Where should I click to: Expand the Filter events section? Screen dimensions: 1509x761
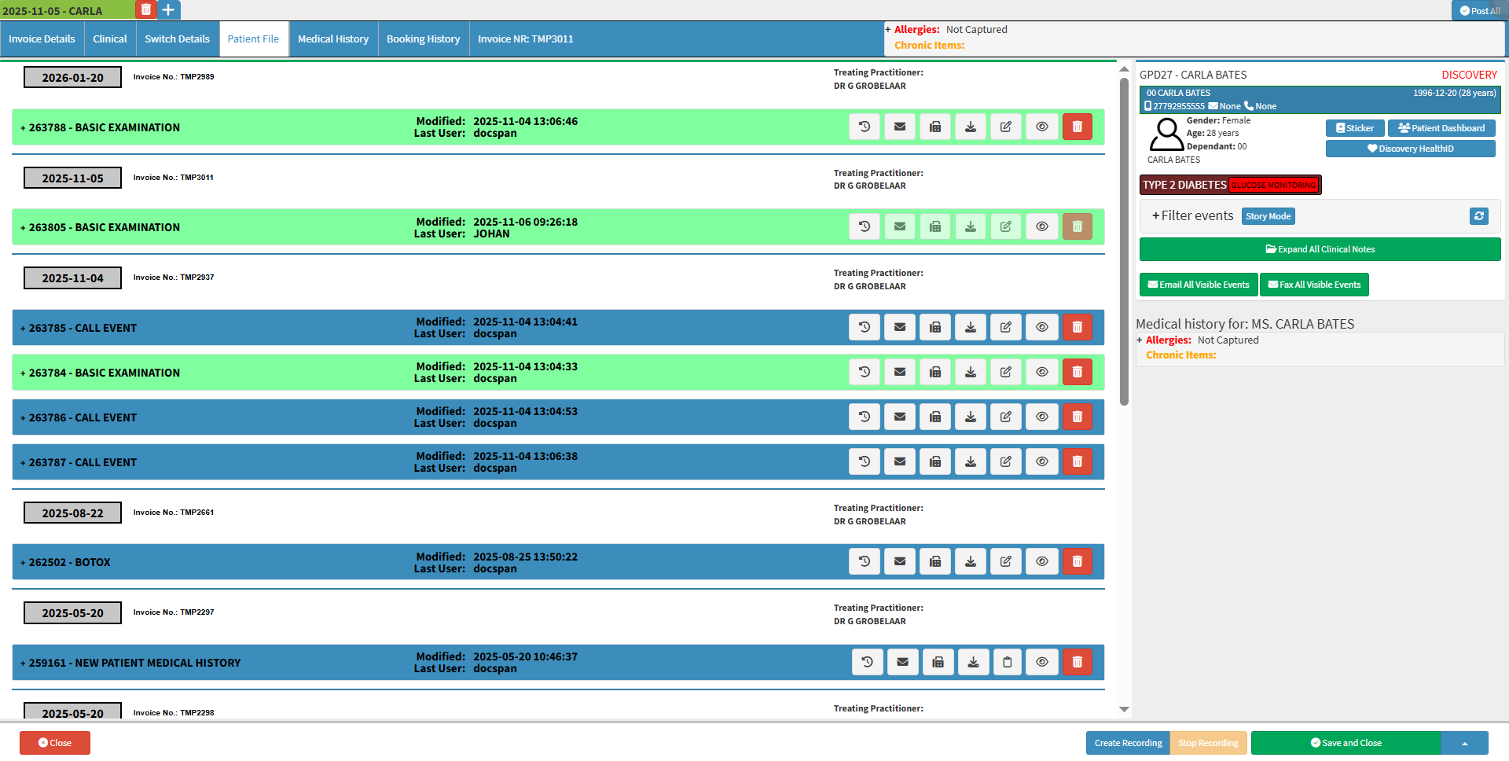pos(1191,215)
